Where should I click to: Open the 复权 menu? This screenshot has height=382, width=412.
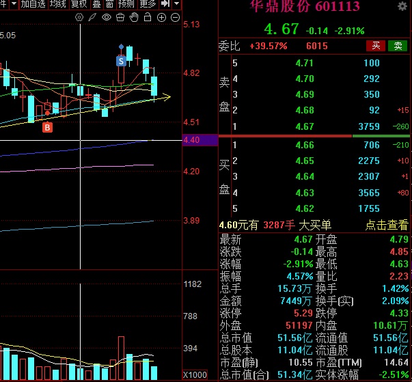point(79,3)
